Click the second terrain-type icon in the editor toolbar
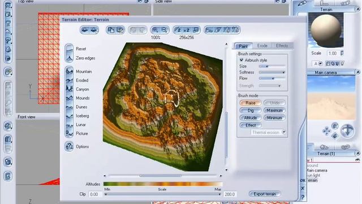This screenshot has width=362, height=204. [94, 30]
